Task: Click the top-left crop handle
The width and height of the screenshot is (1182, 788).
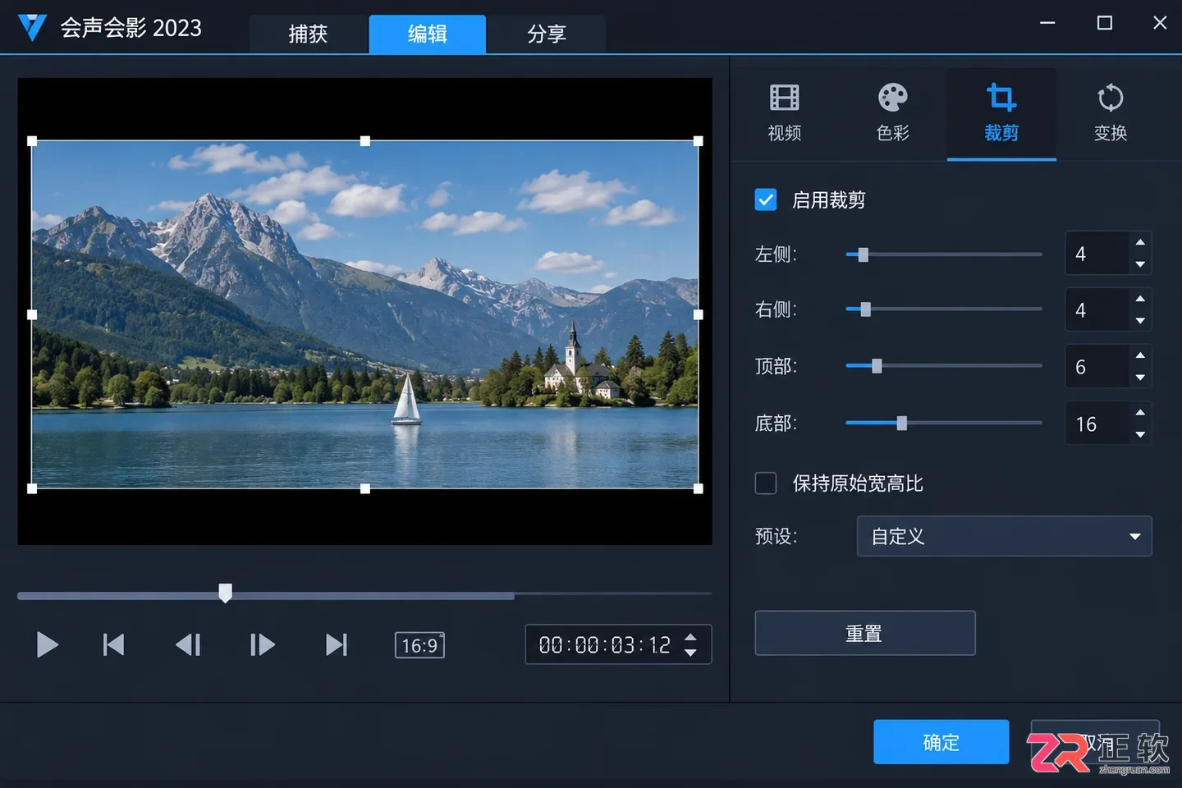Action: tap(32, 141)
